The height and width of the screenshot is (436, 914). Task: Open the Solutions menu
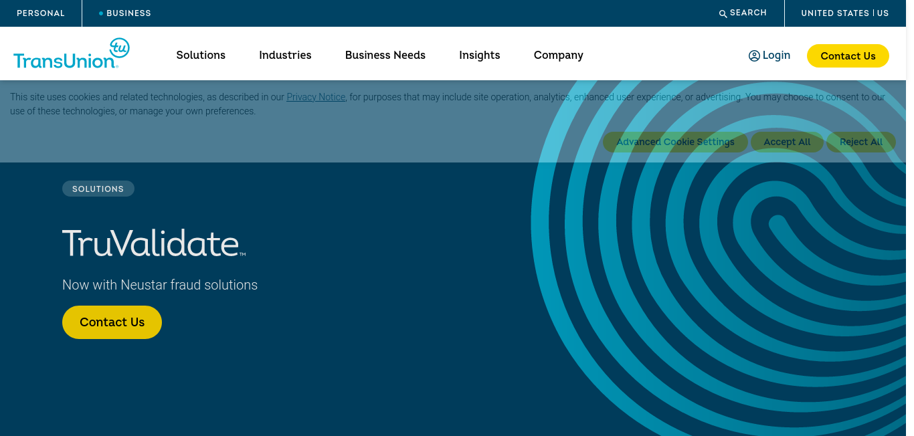tap(201, 56)
